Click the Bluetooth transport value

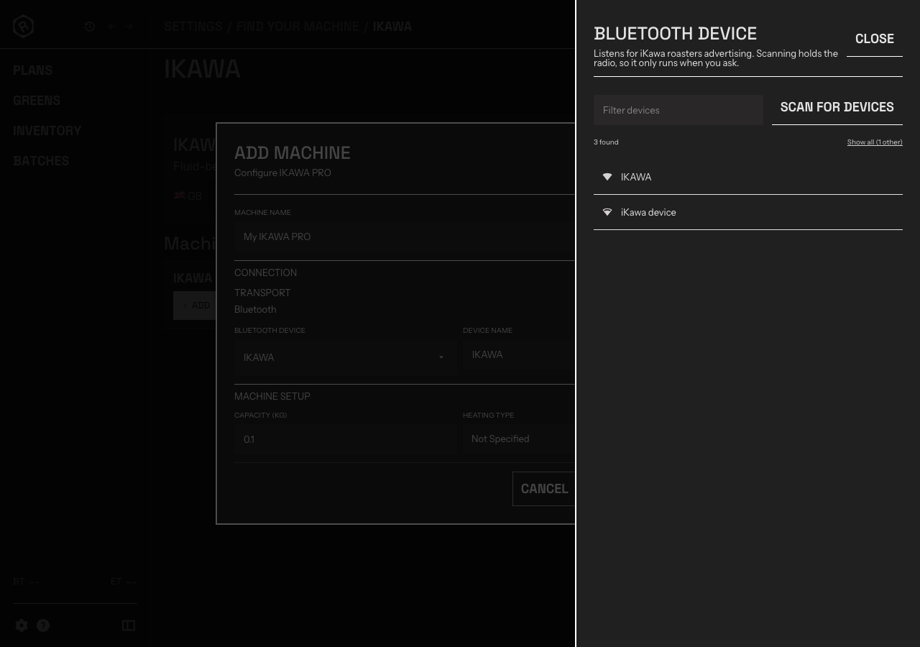255,309
